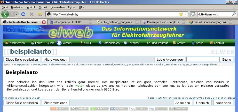Follow the green Motor link in the article
Viewport: 238px width, 112px height.
coord(79,85)
